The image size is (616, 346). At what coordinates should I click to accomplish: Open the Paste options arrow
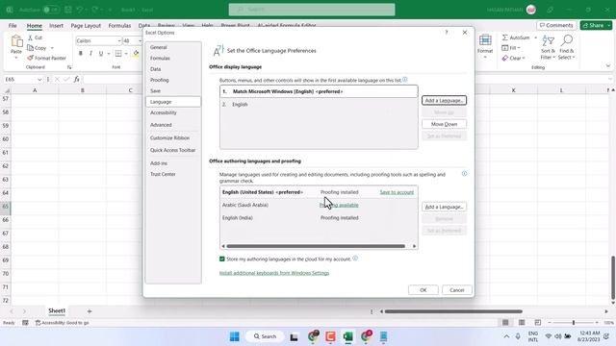pyautogui.click(x=16, y=58)
